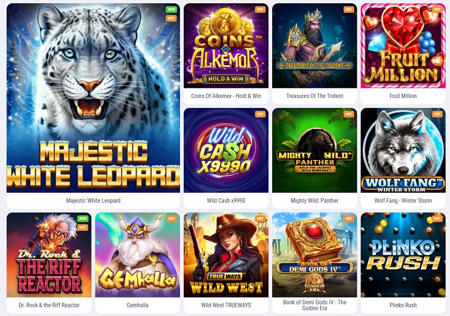Click the Plinko Rush title label
The height and width of the screenshot is (316, 450).
pyautogui.click(x=403, y=305)
